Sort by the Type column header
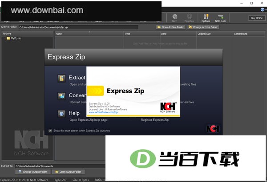The height and width of the screenshot is (182, 267). [142, 34]
